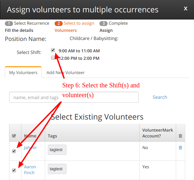Switch to the My Volunteers tab
194x180 pixels.
click(23, 72)
